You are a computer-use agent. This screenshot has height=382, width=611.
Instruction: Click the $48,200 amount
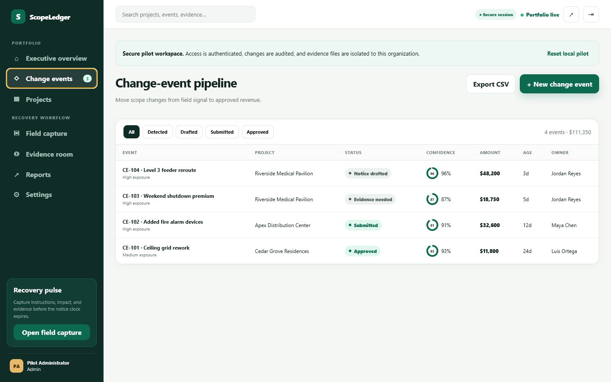[x=490, y=173]
